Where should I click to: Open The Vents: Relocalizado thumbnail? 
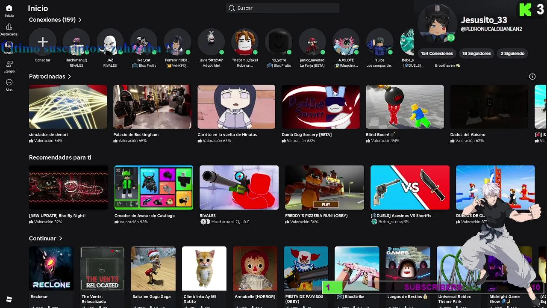coord(102,269)
